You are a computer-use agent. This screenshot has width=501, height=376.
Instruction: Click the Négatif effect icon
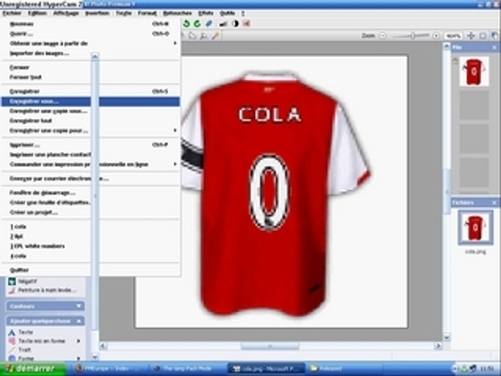point(12,281)
